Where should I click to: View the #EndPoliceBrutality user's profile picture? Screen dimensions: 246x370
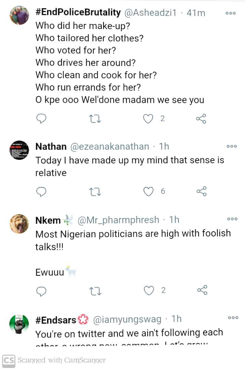tap(19, 15)
